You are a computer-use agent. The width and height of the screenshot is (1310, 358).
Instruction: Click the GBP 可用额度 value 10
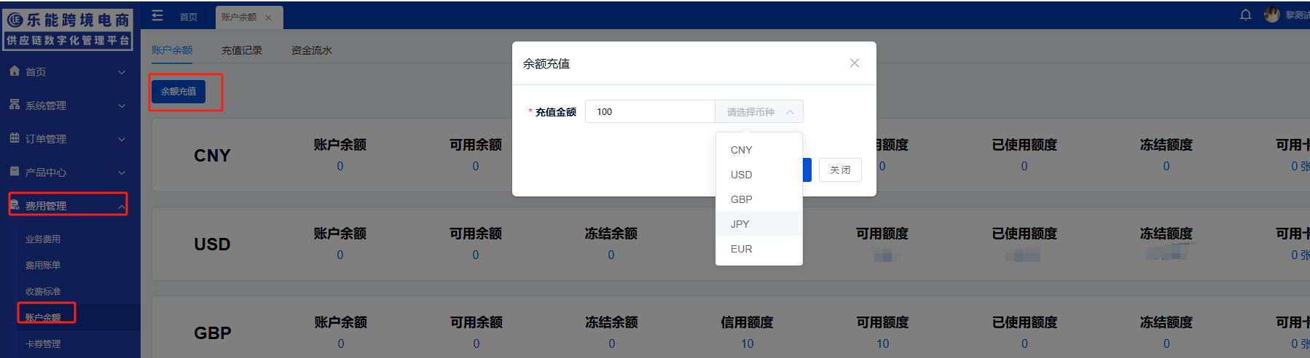pos(883,343)
